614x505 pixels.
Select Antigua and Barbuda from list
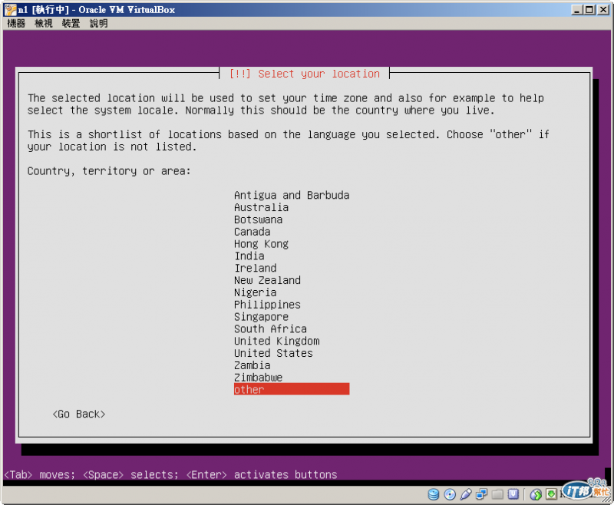coord(292,195)
